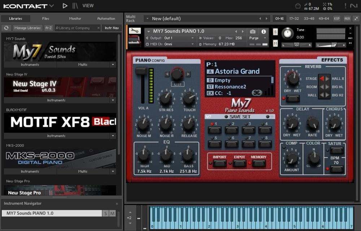Select STAGE reverb type arrow
Screen dimensions: 361x231
click(x=322, y=79)
